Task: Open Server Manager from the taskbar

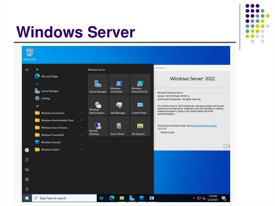Action: click(x=132, y=198)
